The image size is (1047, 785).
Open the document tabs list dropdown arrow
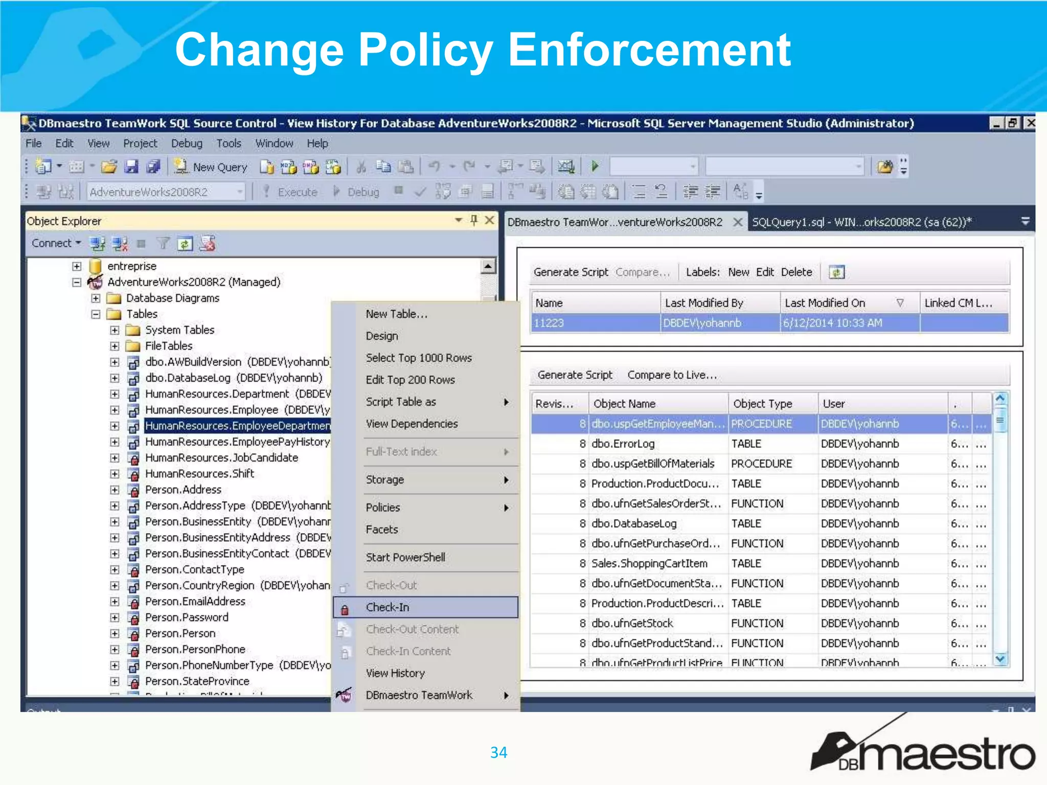tap(1025, 221)
